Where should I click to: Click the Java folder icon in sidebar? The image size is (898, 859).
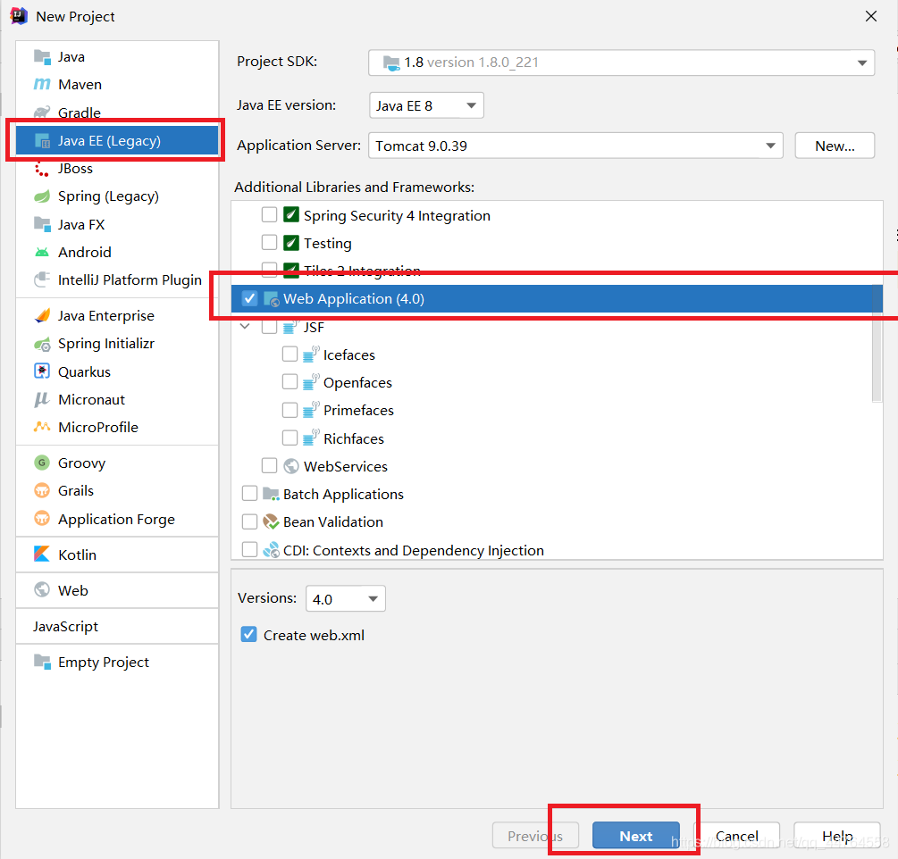pyautogui.click(x=42, y=56)
